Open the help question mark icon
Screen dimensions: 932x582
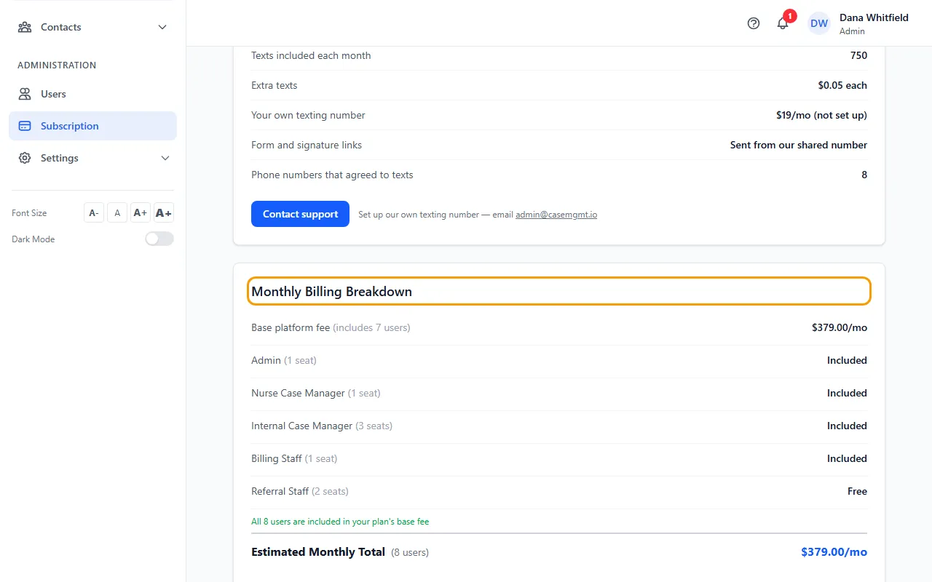point(754,23)
